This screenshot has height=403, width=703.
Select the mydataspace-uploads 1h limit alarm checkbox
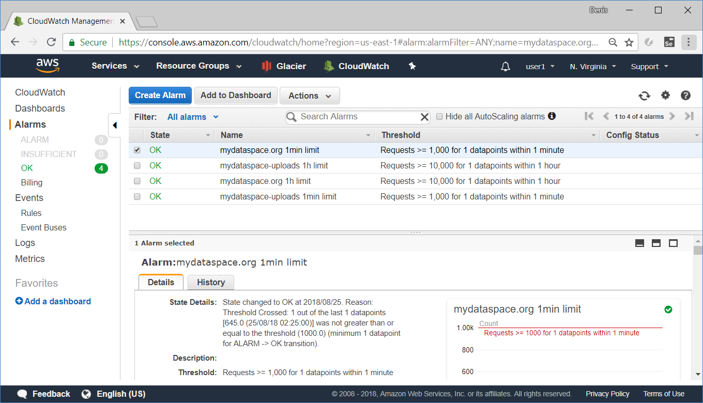tap(136, 165)
